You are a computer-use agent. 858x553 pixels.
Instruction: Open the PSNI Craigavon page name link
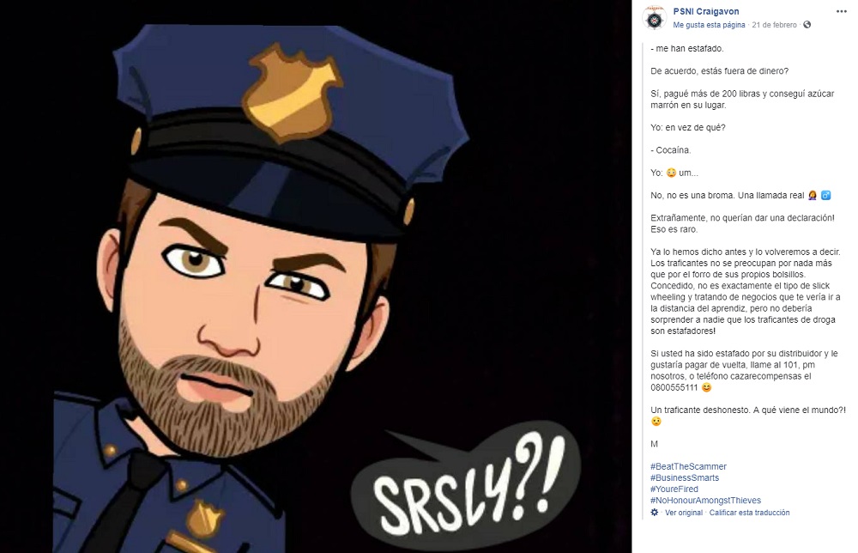(x=706, y=11)
